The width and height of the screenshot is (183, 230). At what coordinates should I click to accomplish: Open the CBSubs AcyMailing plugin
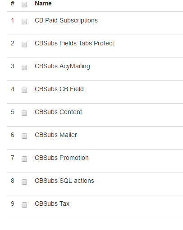coord(62,66)
